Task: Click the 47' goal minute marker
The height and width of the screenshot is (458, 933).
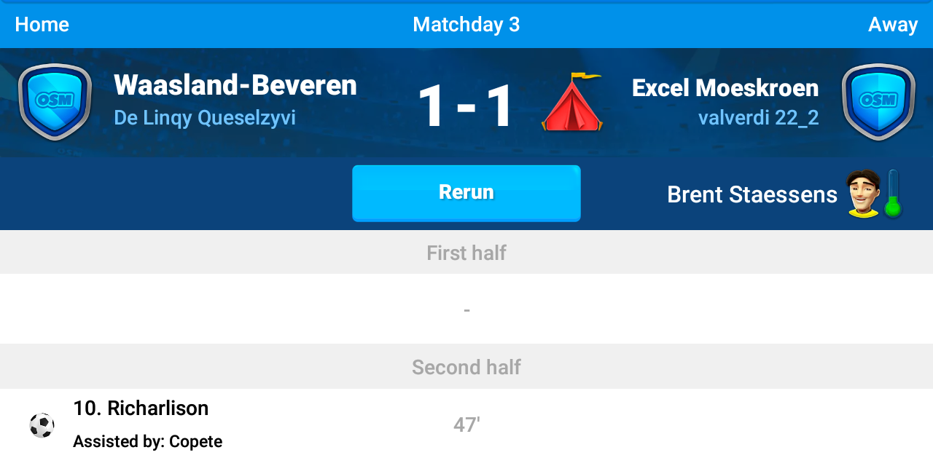Action: [x=466, y=425]
